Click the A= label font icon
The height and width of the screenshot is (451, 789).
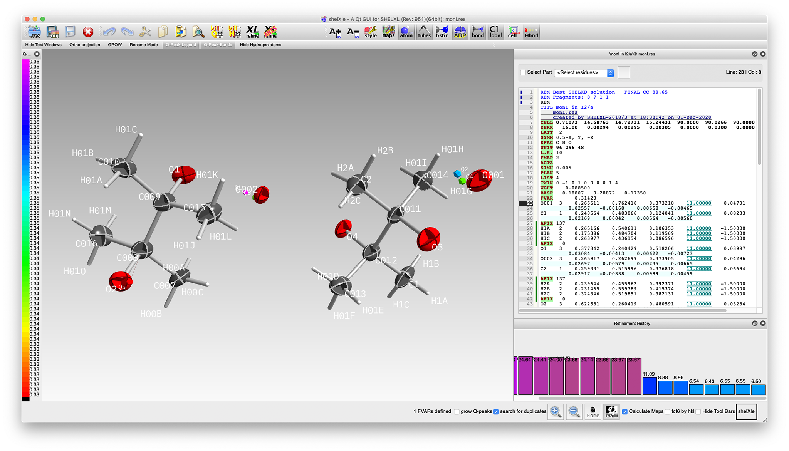[x=353, y=32]
